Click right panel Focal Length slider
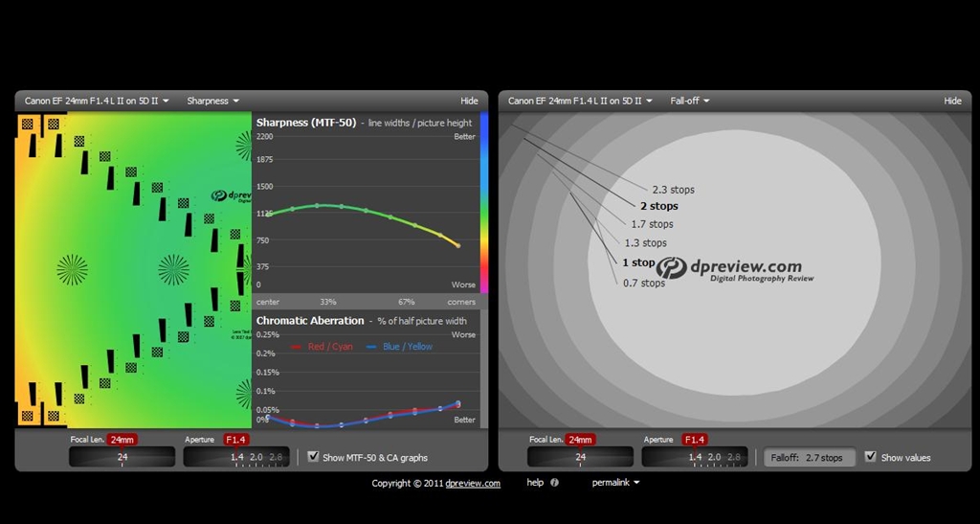Screen dimensions: 980x524 tap(580, 457)
